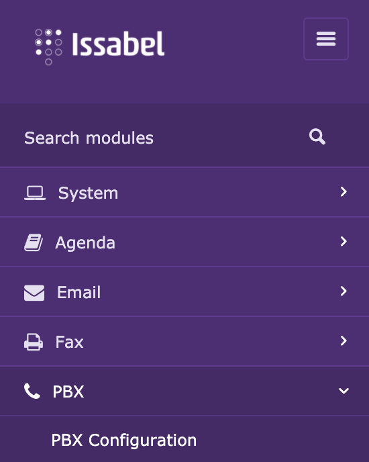Open the Agenda menu item

[x=184, y=242]
